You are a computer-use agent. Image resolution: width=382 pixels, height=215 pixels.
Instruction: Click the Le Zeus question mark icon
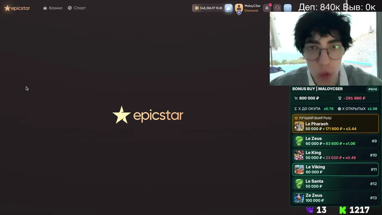(299, 141)
